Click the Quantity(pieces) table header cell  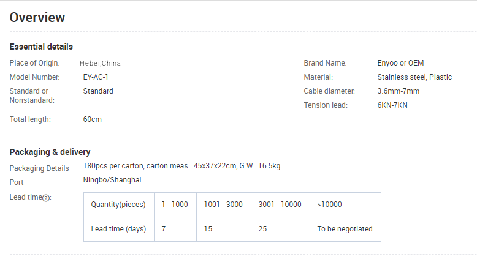(x=118, y=205)
